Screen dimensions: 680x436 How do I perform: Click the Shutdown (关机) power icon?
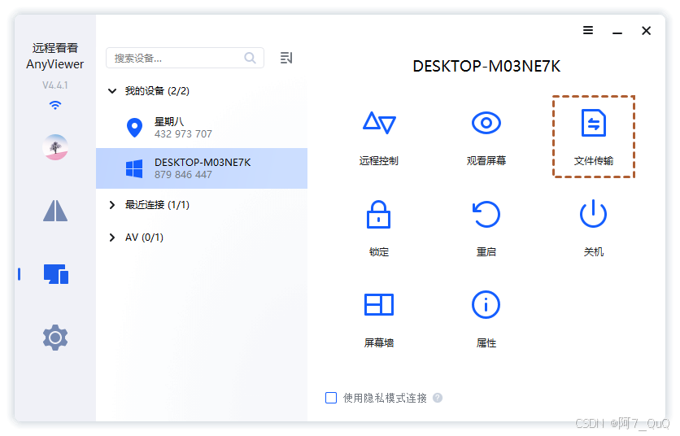(x=593, y=213)
